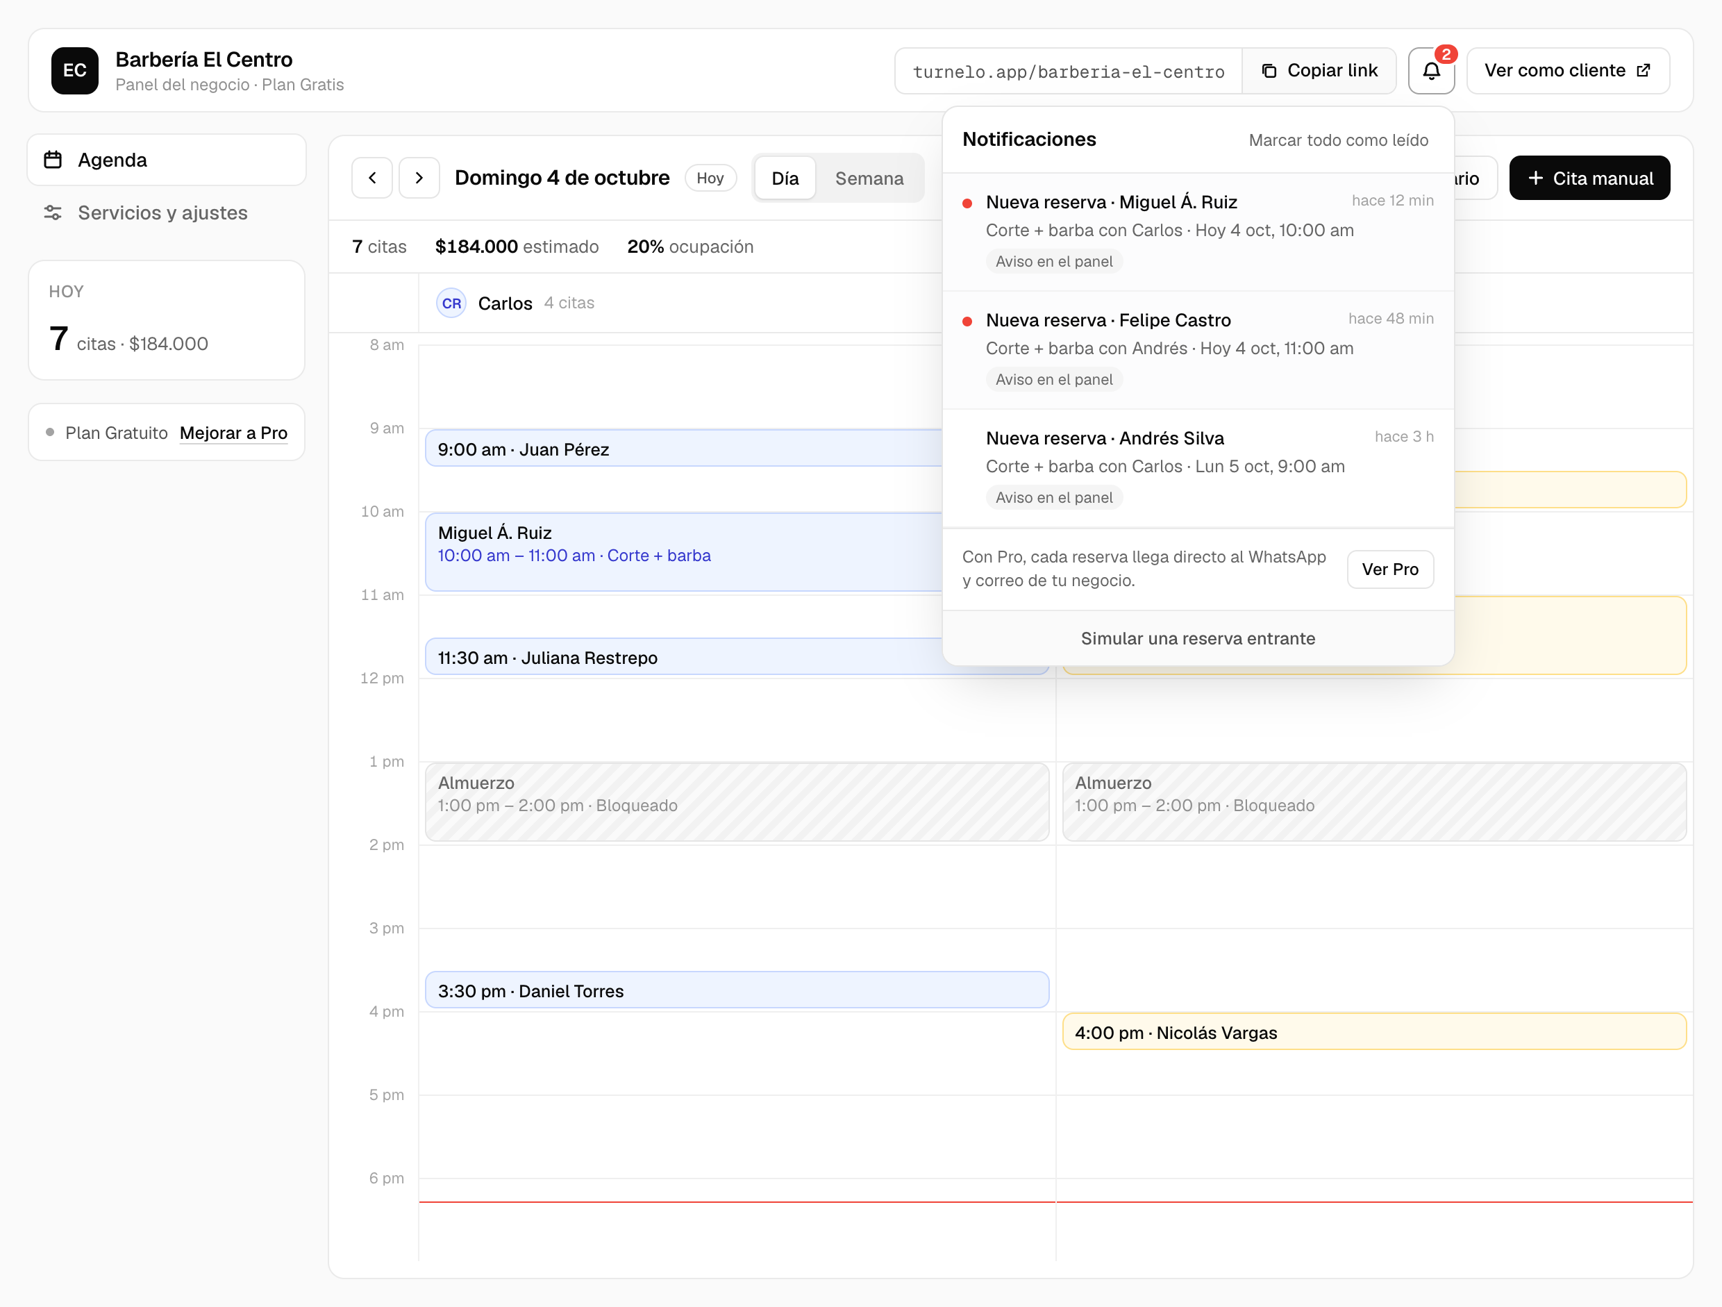Image resolution: width=1722 pixels, height=1307 pixels.
Task: Click the Ver Pro button
Action: (1389, 569)
